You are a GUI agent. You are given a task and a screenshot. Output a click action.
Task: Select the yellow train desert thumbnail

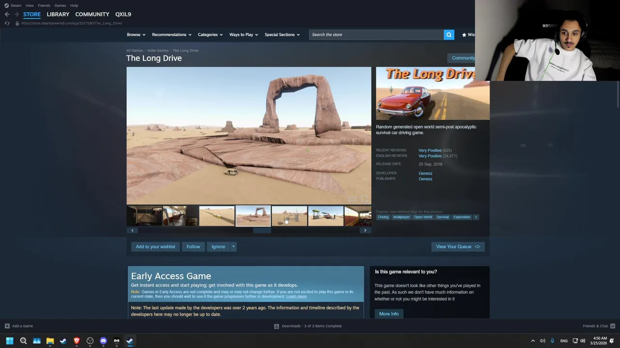click(217, 216)
